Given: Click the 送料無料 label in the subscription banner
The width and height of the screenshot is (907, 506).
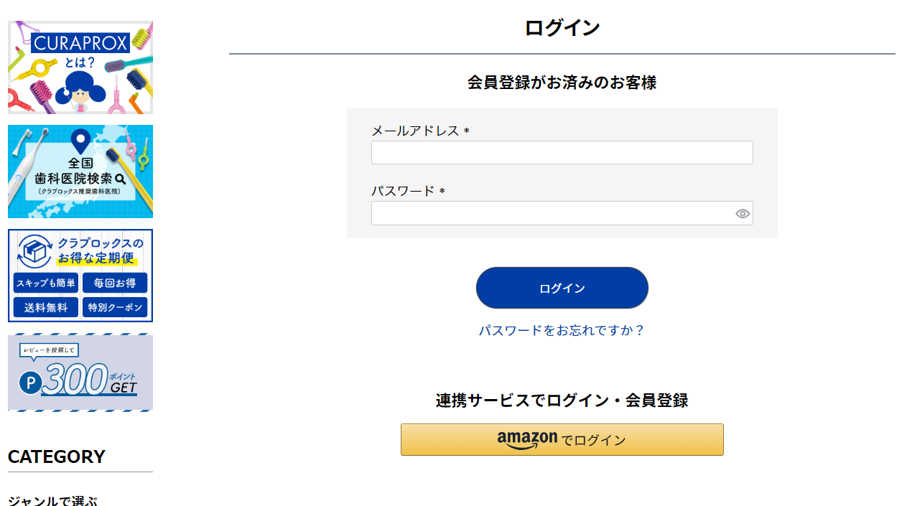Looking at the screenshot, I should pyautogui.click(x=45, y=307).
